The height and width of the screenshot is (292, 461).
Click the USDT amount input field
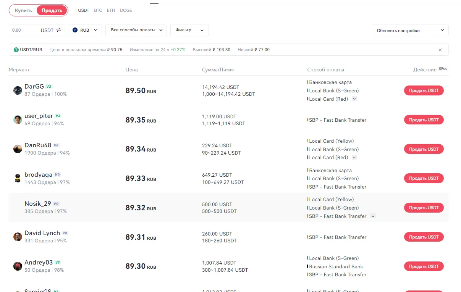(25, 30)
